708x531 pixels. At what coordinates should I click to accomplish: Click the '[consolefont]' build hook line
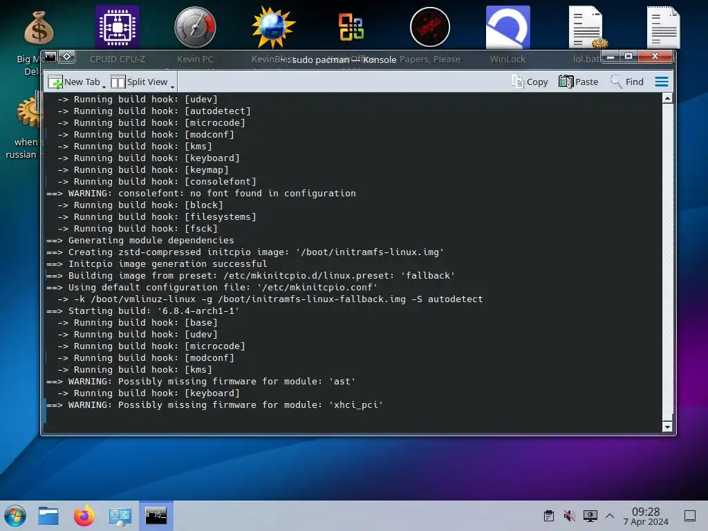(156, 182)
